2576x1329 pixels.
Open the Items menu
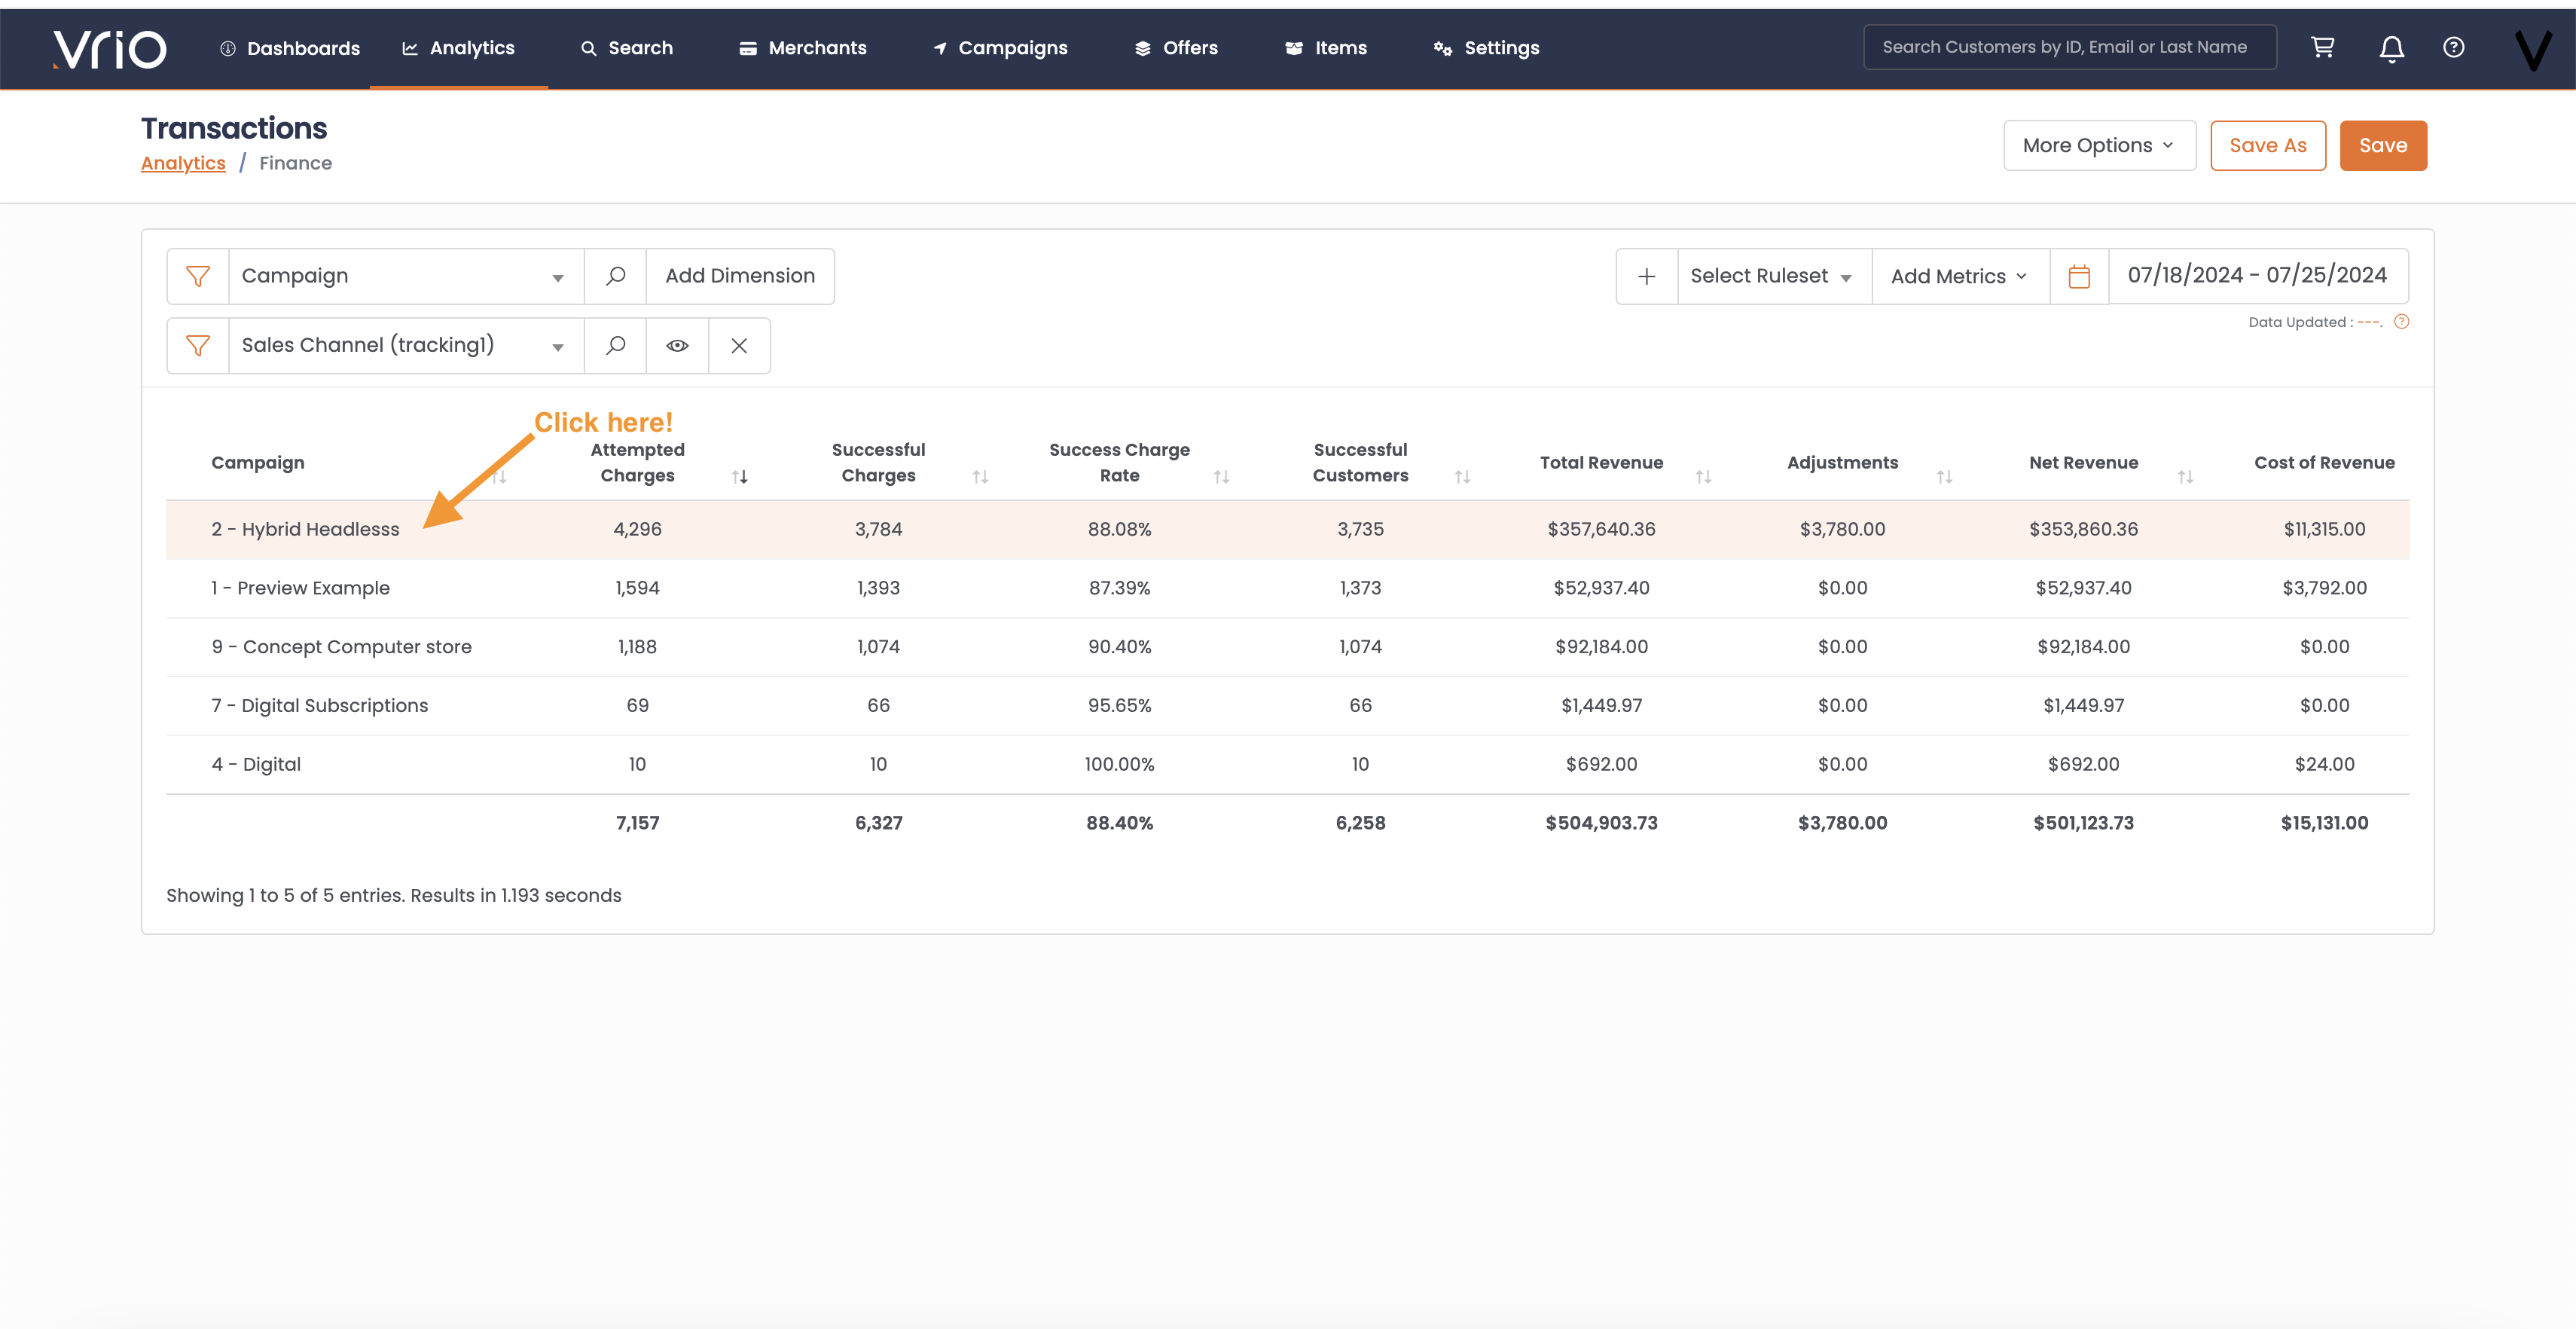coord(1326,48)
